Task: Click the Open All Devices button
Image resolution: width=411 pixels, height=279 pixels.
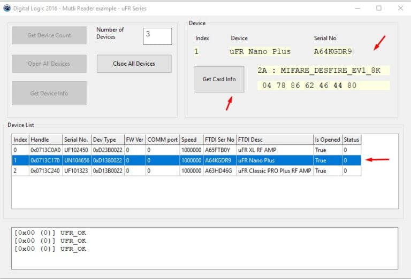Action: (49, 64)
